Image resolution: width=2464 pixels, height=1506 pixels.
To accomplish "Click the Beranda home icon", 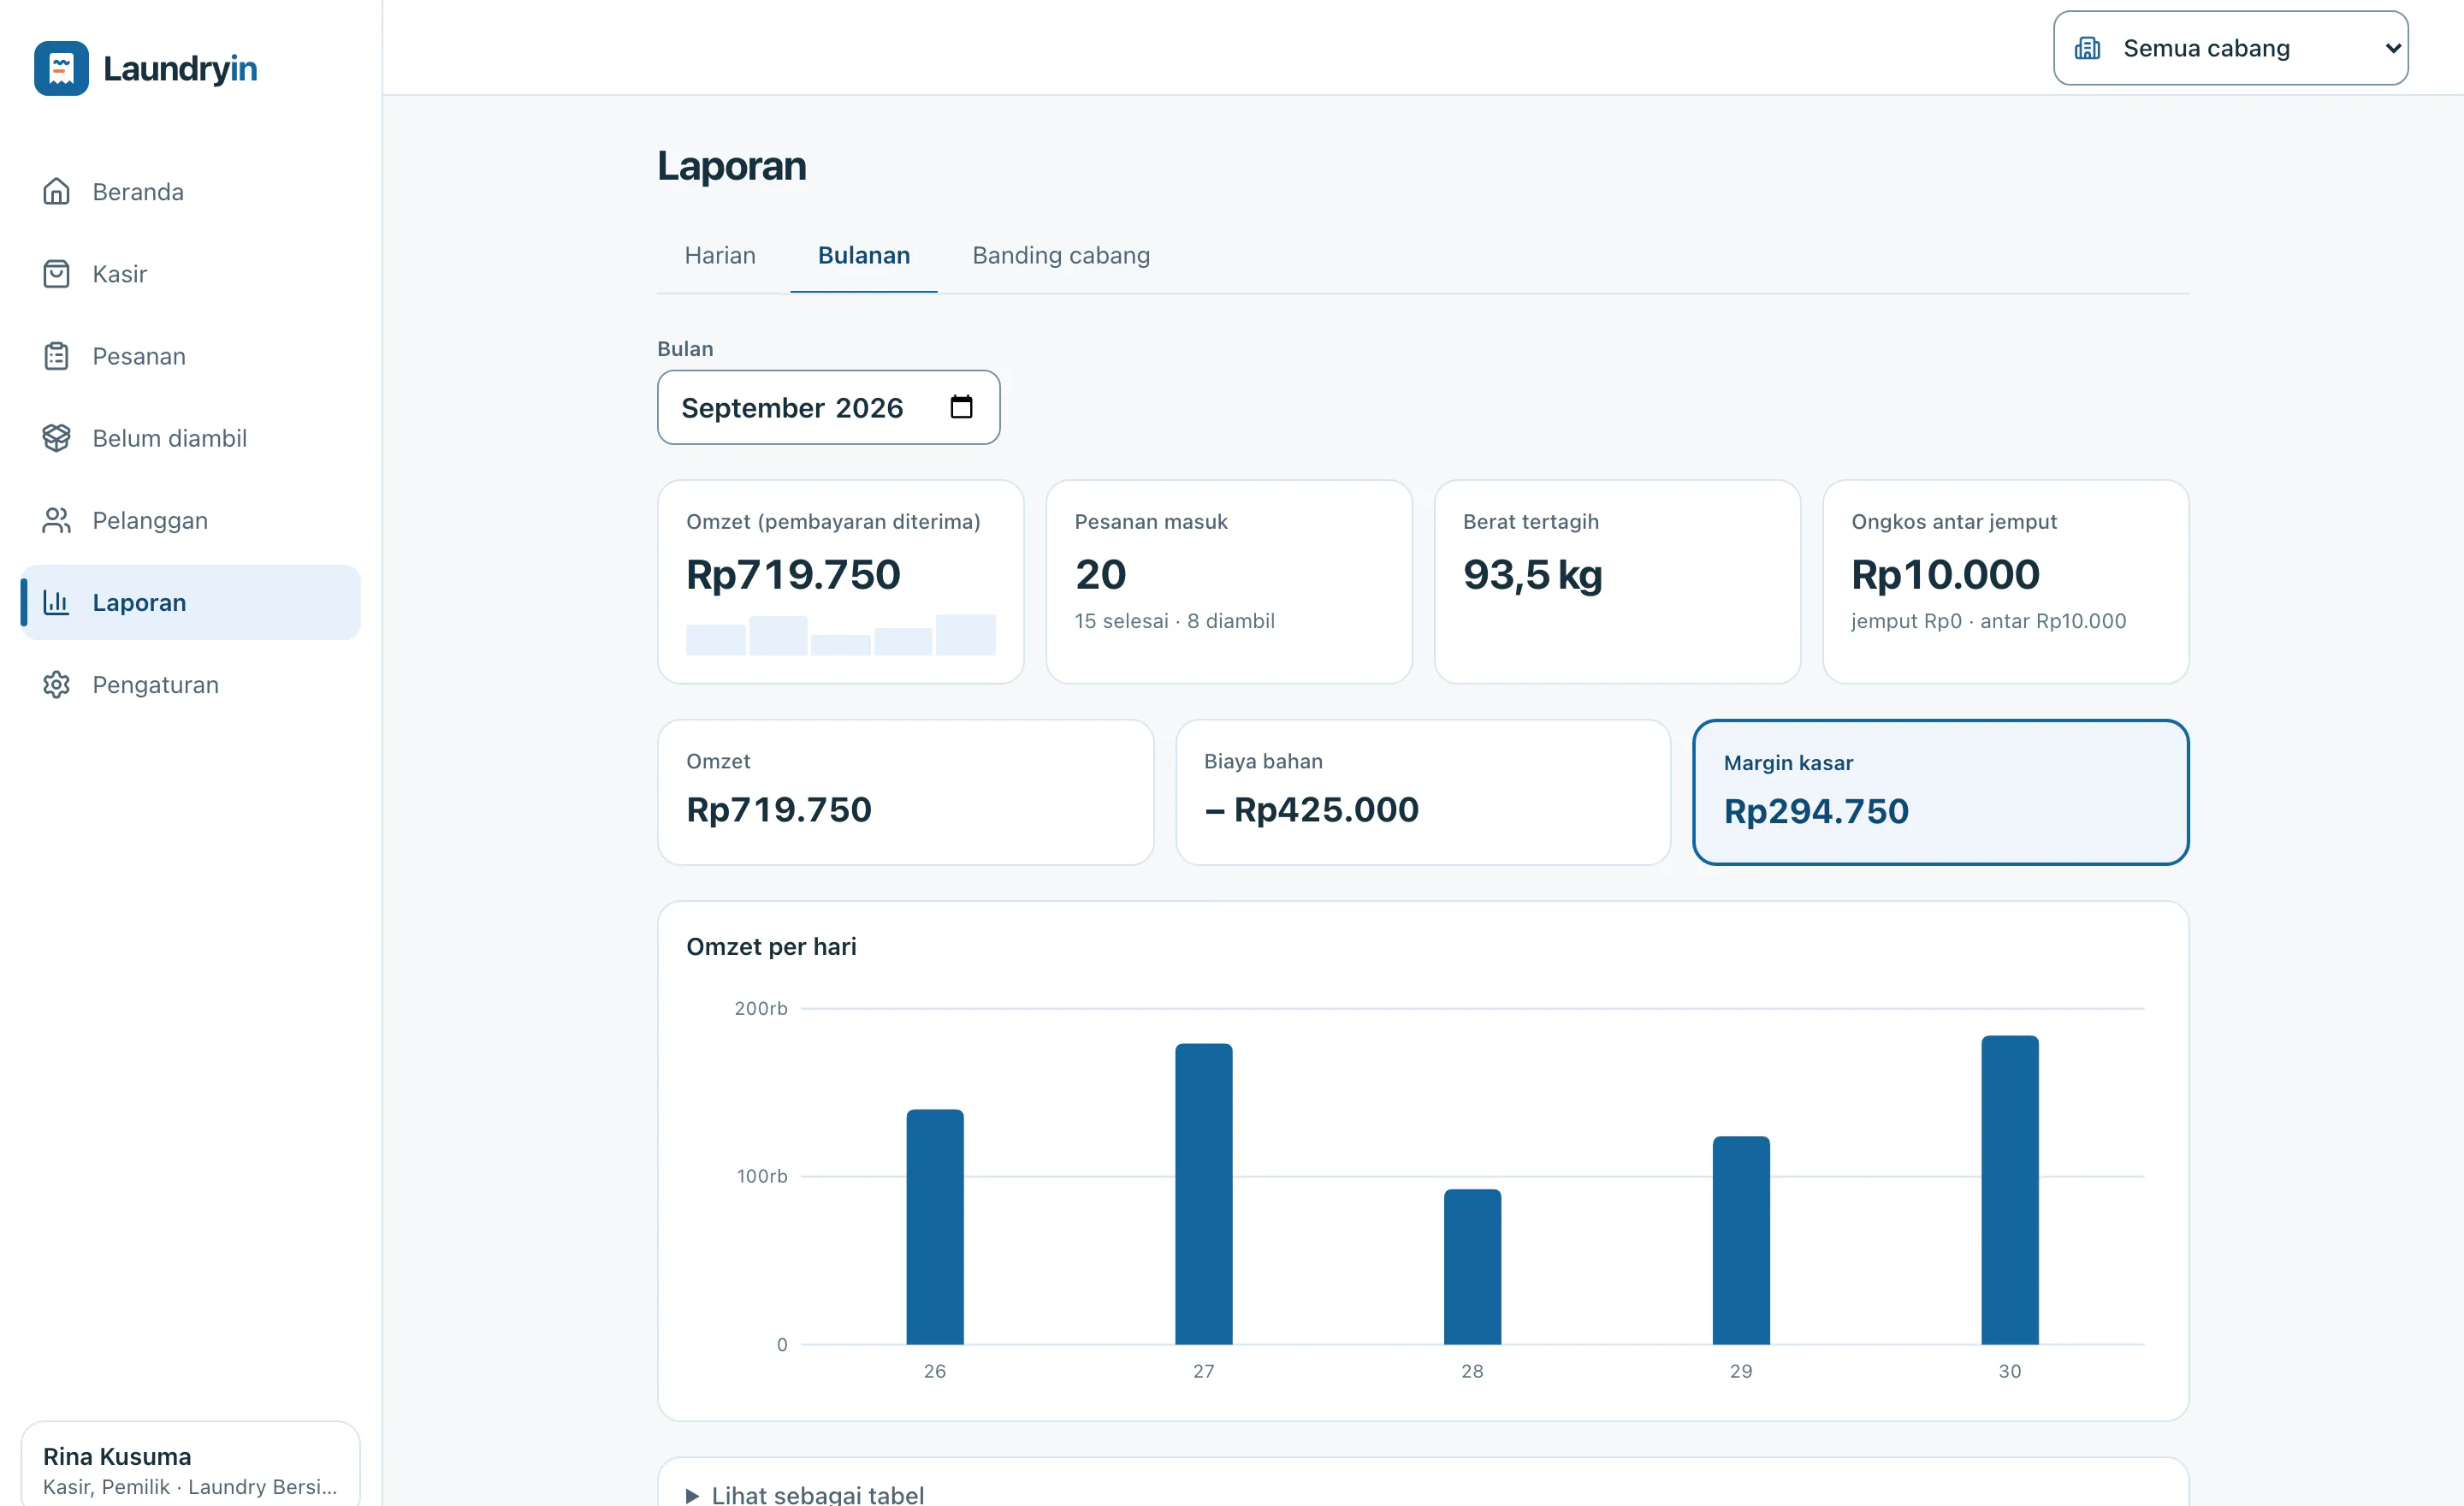I will click(56, 191).
